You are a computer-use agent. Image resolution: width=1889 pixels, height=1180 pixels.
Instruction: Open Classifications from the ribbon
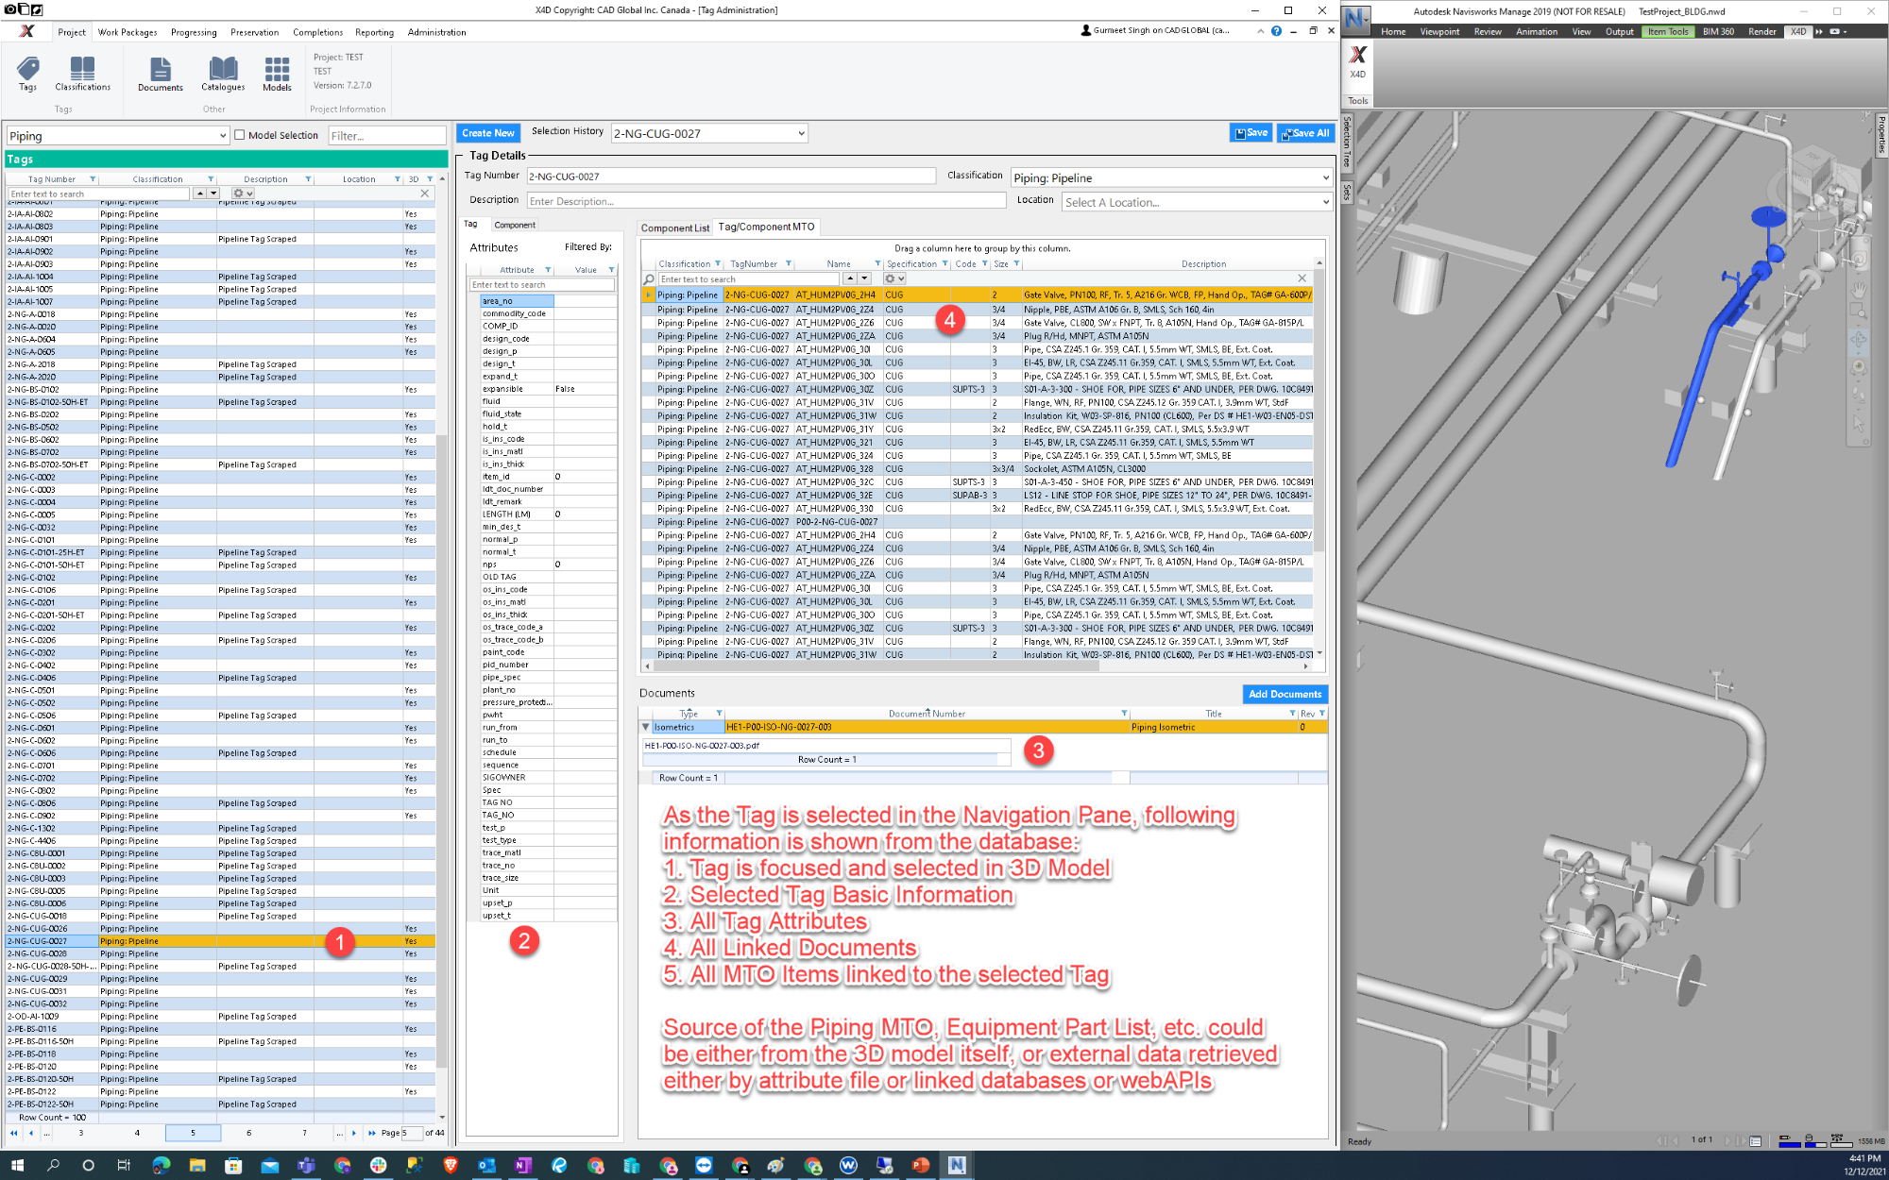(x=82, y=74)
